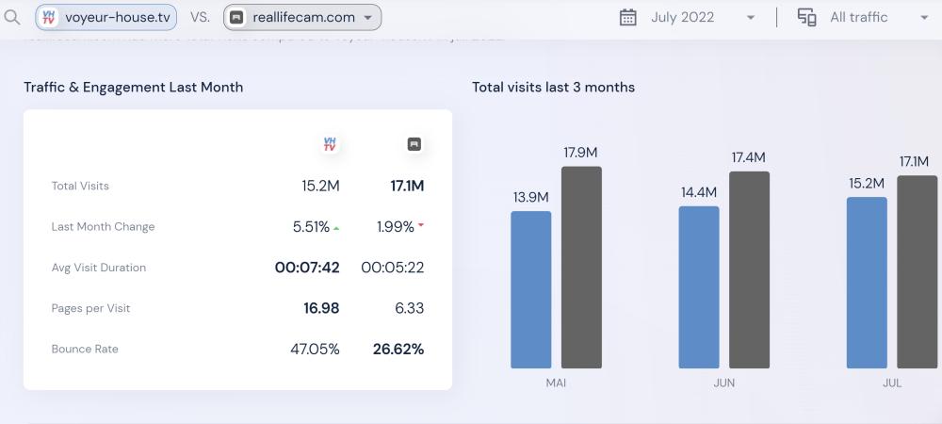This screenshot has width=942, height=424.
Task: Click the gray reallifecam logo in the table header
Action: point(414,144)
